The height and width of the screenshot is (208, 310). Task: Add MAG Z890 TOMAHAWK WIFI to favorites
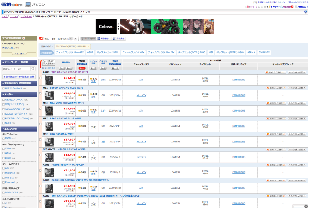coord(276,103)
